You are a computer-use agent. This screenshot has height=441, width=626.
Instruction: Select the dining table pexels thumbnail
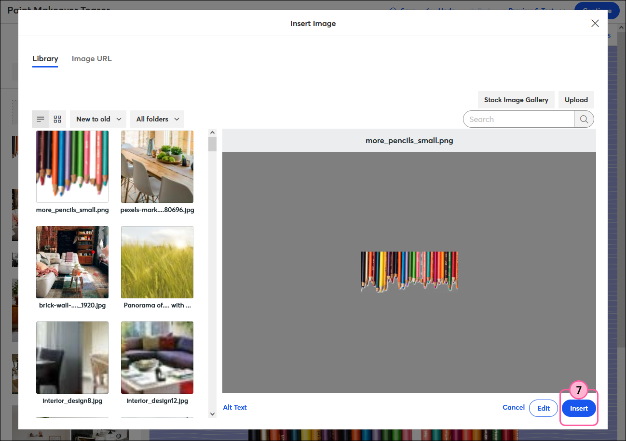pos(157,167)
